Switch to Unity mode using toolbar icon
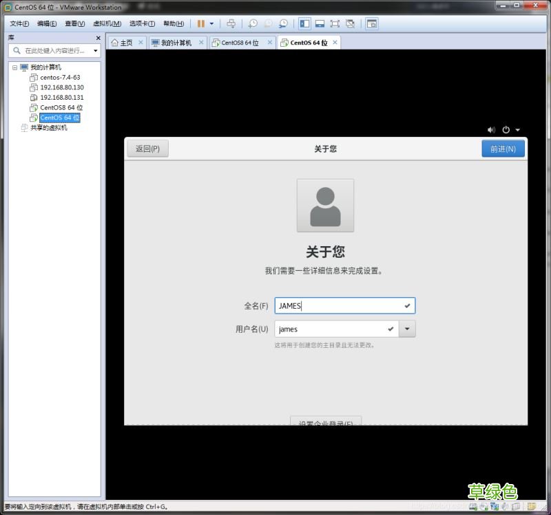 pos(350,23)
